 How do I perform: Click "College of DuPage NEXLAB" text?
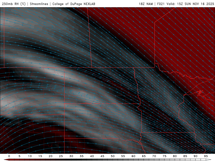pos(74,4)
